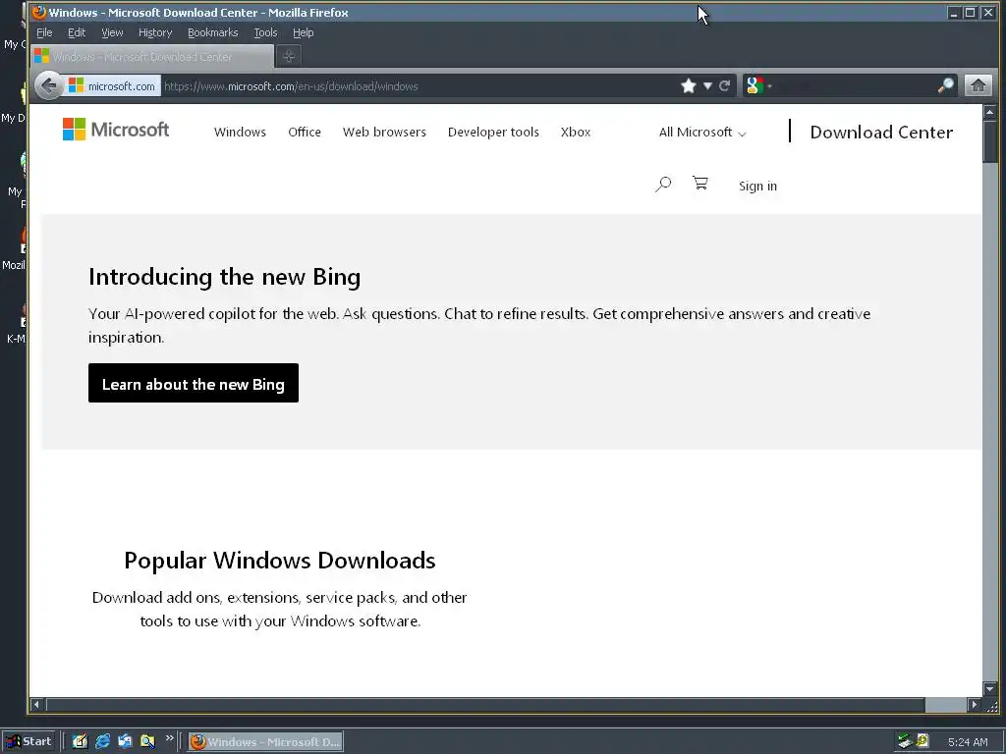The image size is (1006, 754).
Task: Open the Bookmarks menu
Action: pyautogui.click(x=212, y=32)
